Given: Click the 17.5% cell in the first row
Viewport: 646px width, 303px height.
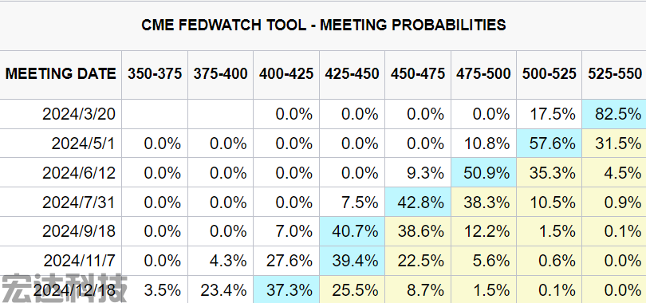Looking at the screenshot, I should click(549, 114).
